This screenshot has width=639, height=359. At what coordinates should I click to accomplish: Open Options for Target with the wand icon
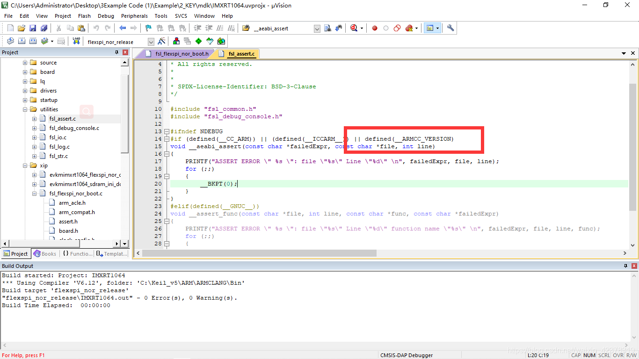tap(162, 41)
